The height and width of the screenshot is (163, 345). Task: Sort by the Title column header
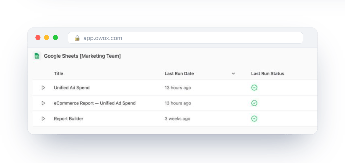[x=58, y=74]
